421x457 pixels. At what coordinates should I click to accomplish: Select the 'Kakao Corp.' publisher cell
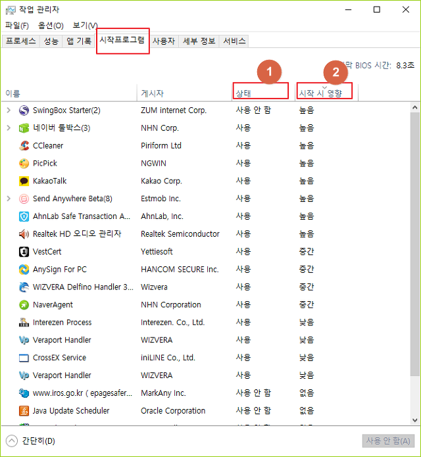click(161, 181)
